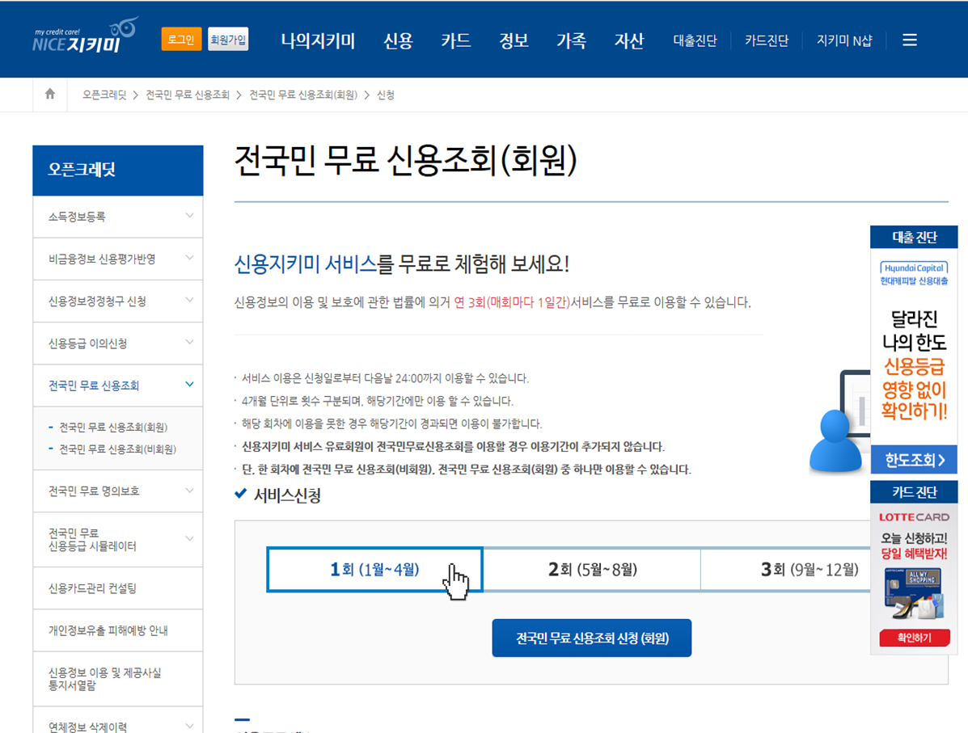This screenshot has width=968, height=733.
Task: Select 전국민 무료 신용조회(비회원) sidebar subitem
Action: tap(117, 449)
